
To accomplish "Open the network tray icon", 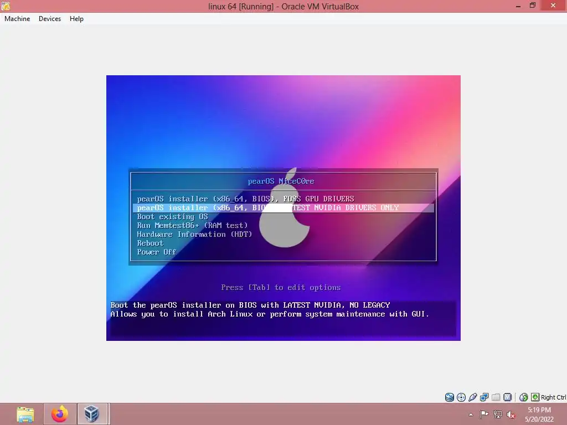I will (498, 414).
